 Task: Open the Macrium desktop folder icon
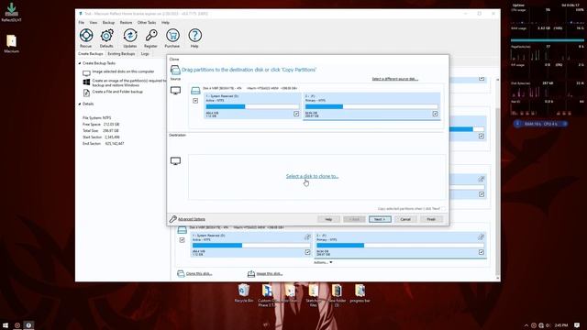pos(12,43)
